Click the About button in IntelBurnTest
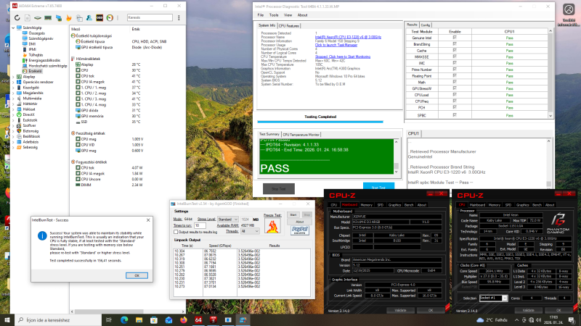 point(300,222)
